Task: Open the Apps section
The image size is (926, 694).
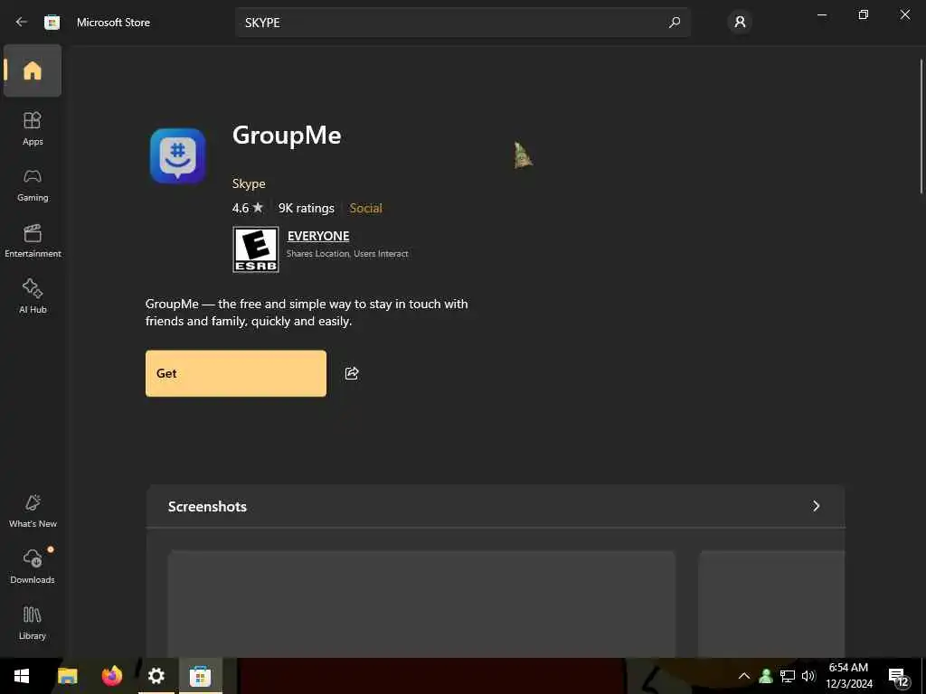Action: [x=33, y=128]
